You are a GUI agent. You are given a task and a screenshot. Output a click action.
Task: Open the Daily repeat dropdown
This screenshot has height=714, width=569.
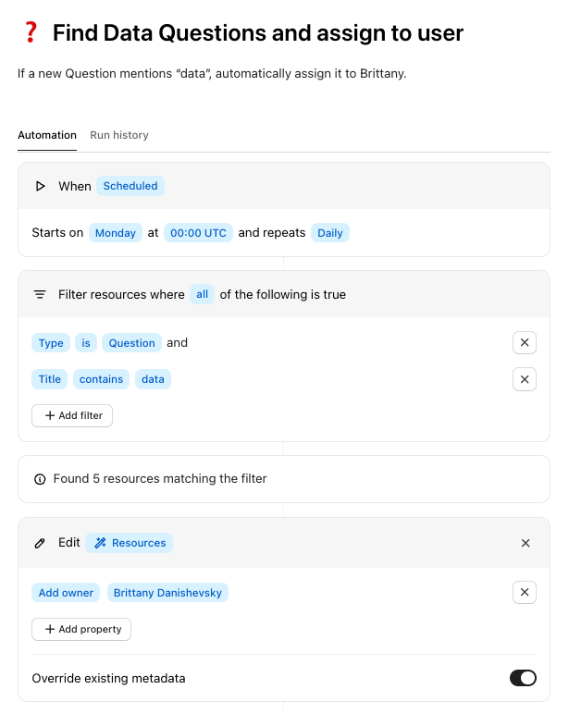(x=330, y=233)
